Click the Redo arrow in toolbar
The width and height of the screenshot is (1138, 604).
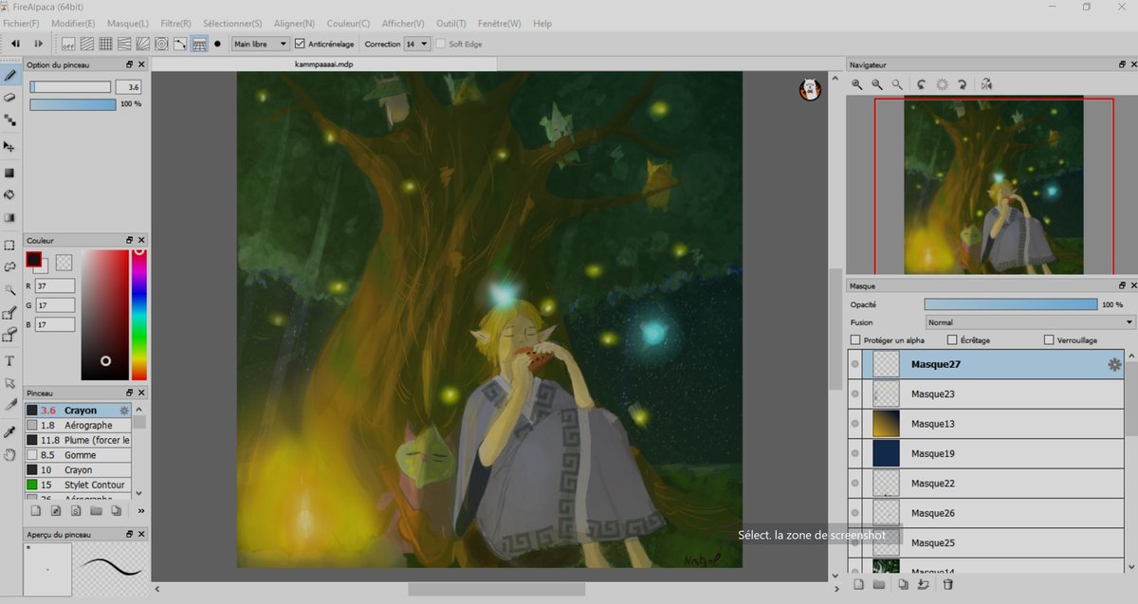coord(39,44)
